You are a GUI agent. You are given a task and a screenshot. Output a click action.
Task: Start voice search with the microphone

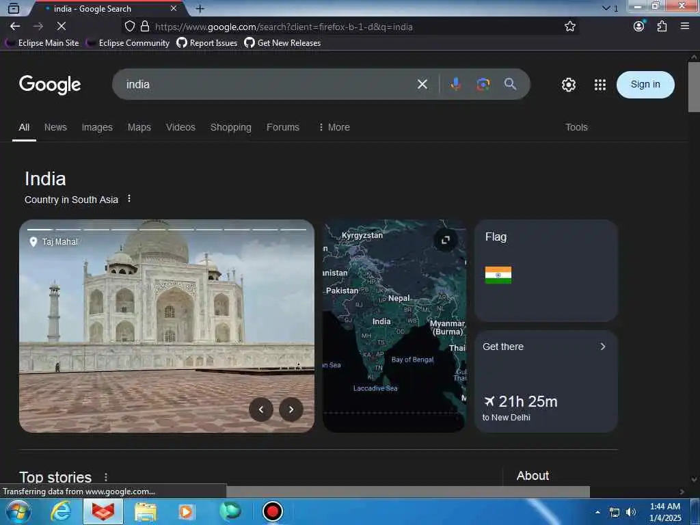(x=455, y=84)
